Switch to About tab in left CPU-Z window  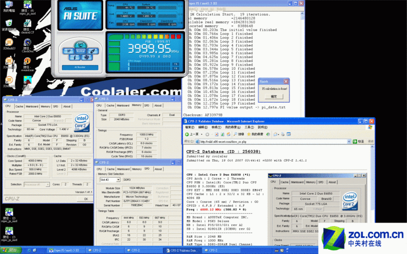[67, 107]
